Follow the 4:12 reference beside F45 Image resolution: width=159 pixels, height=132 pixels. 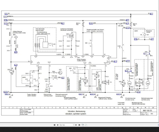click(128, 28)
